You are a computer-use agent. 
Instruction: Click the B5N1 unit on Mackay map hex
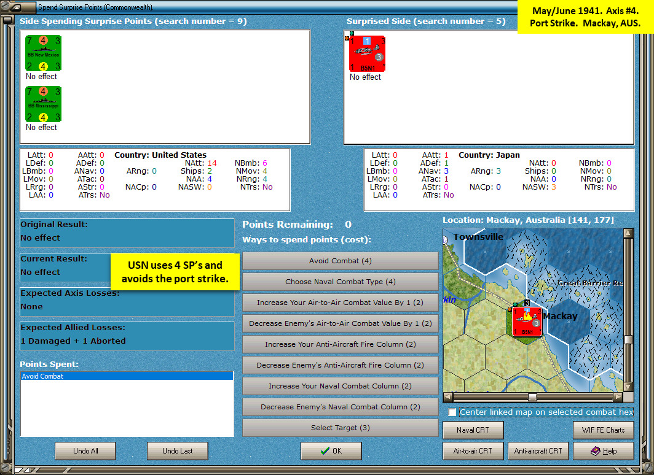(527, 322)
